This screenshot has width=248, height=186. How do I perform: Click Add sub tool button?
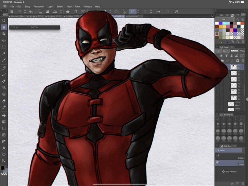[x=229, y=172]
